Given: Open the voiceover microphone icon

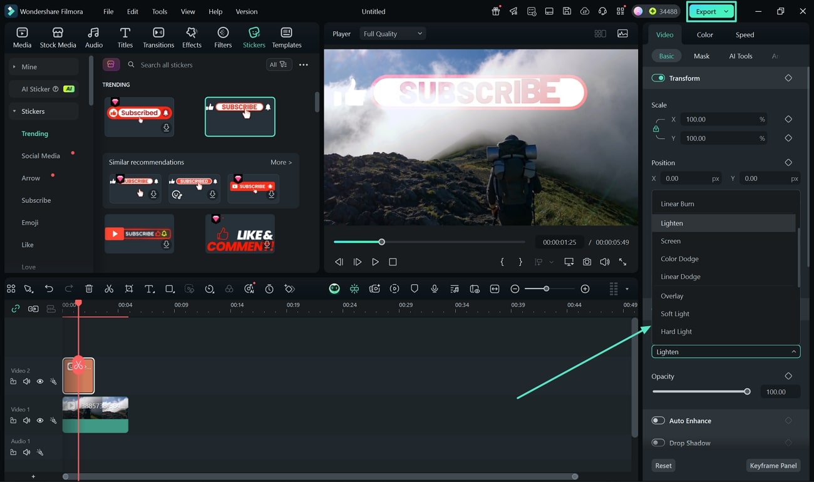Looking at the screenshot, I should pos(435,289).
